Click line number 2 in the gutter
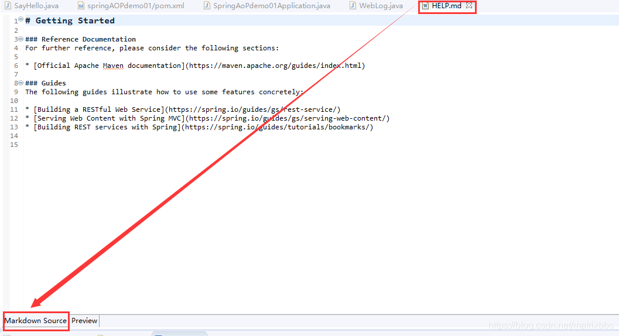This screenshot has height=336, width=619. pos(16,30)
